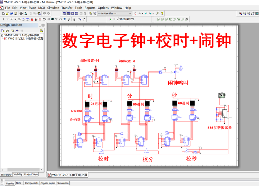The image size is (259, 186).
Task: Open a file using main toolbar folder
Action: pos(7,14)
